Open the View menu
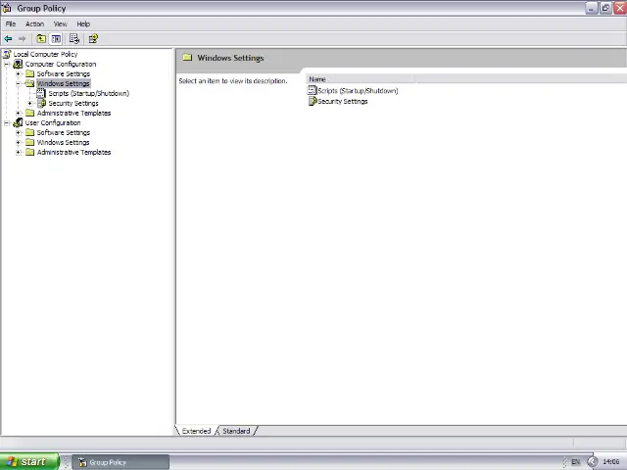 61,23
